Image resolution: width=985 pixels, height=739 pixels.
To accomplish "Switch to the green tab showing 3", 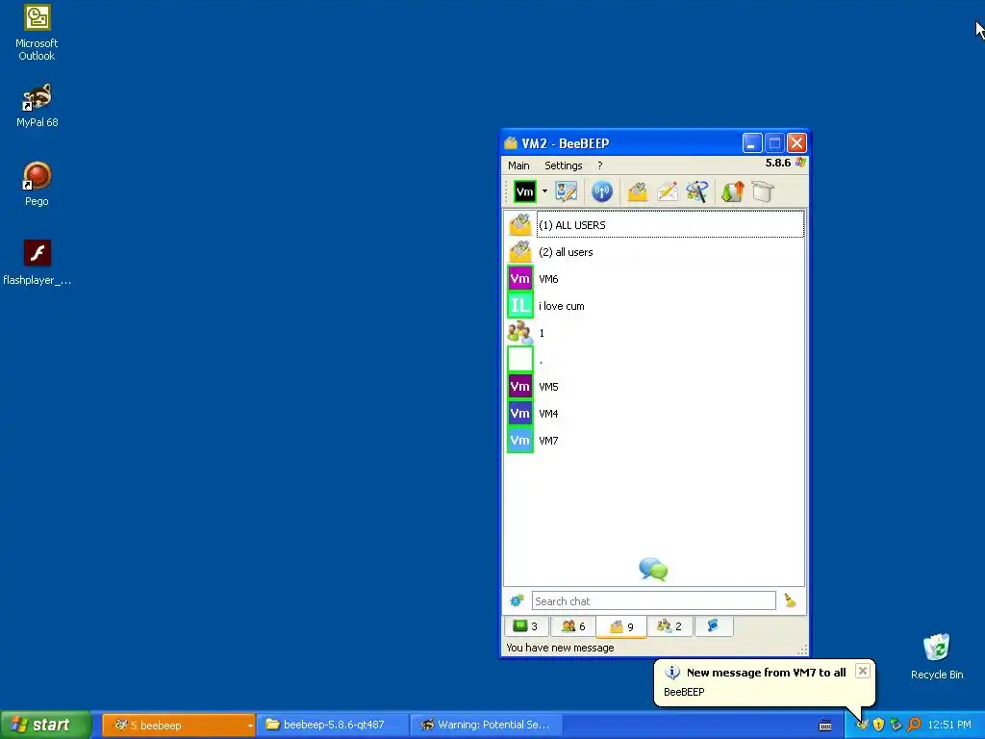I will click(x=525, y=625).
